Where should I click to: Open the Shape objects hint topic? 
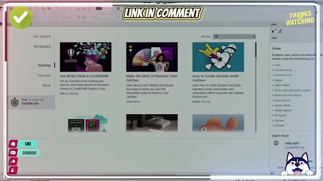(x=282, y=100)
